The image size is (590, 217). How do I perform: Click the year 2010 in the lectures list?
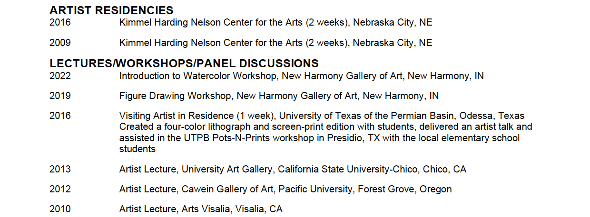(x=60, y=209)
